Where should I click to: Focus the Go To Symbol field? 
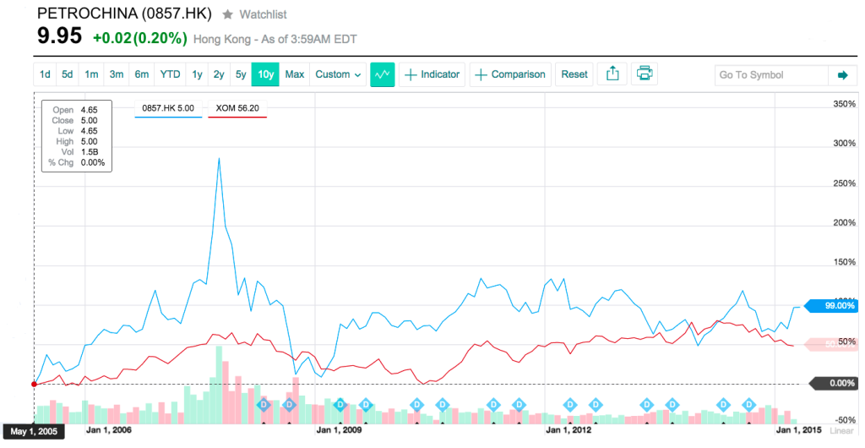pyautogui.click(x=772, y=75)
